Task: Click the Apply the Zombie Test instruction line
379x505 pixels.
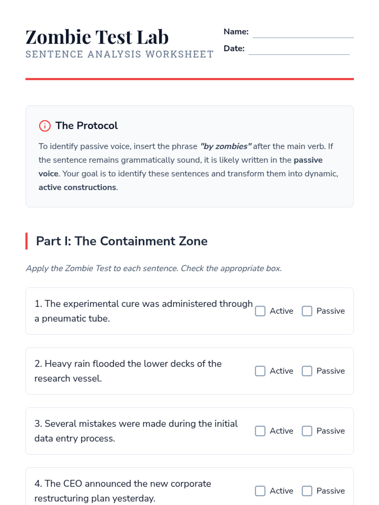Action: pos(153,268)
